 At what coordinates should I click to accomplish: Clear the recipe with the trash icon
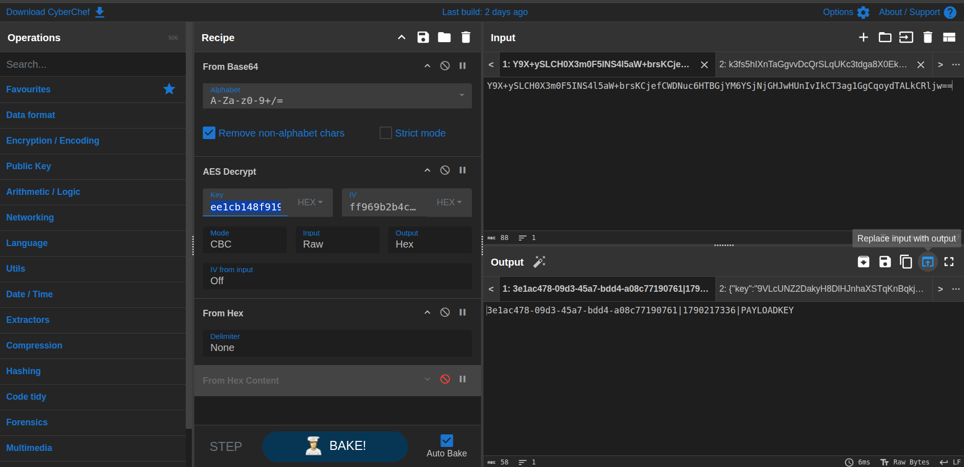pyautogui.click(x=466, y=37)
